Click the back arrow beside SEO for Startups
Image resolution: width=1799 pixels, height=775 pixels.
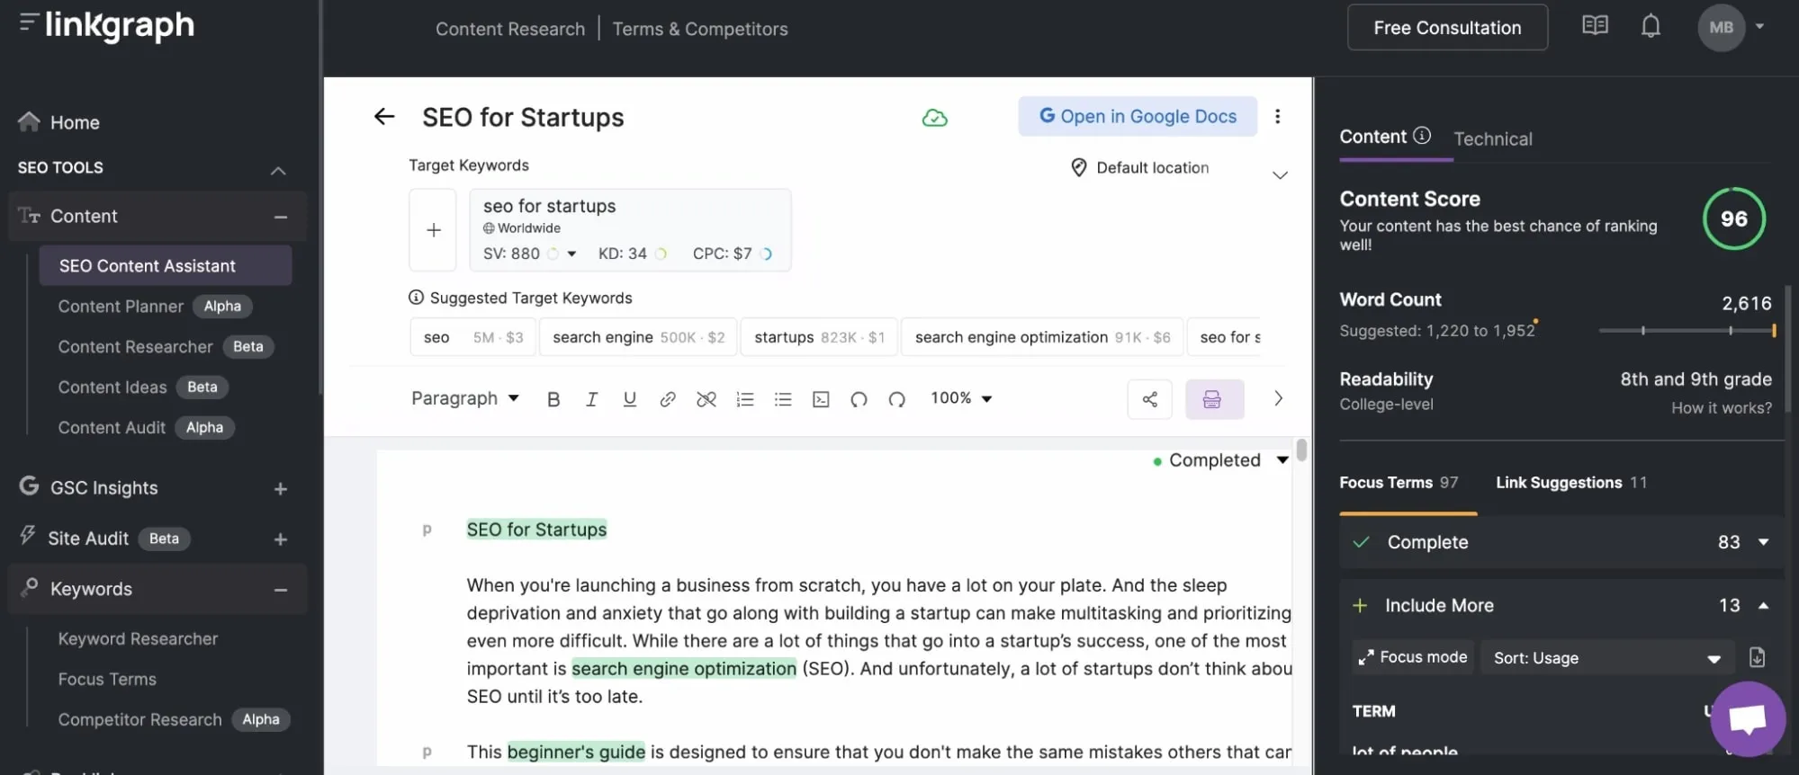(x=384, y=117)
